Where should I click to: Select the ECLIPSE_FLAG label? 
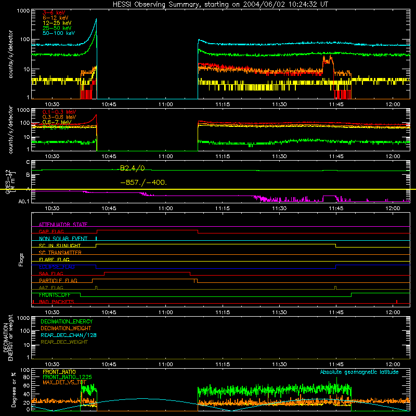57,267
